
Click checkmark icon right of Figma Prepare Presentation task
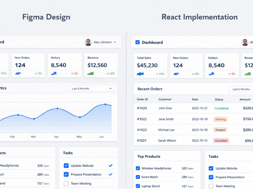(111, 174)
